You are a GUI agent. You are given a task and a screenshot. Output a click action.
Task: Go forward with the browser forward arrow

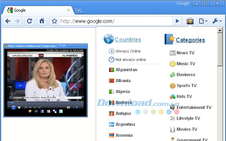[17, 21]
